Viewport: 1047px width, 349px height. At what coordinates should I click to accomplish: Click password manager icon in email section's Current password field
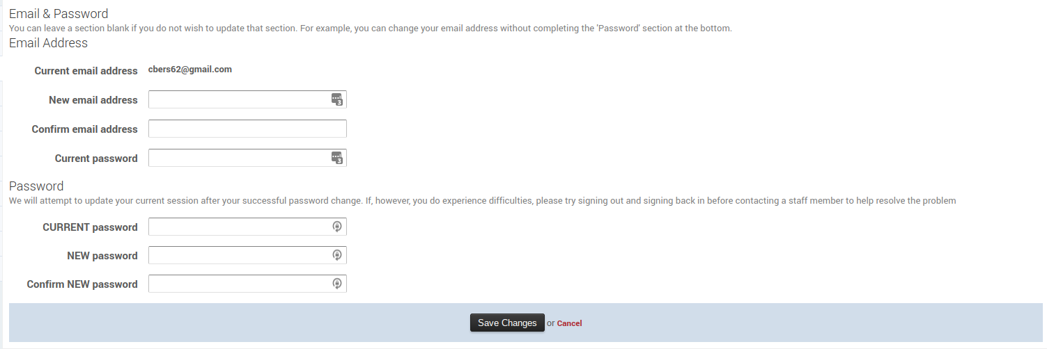coord(337,158)
